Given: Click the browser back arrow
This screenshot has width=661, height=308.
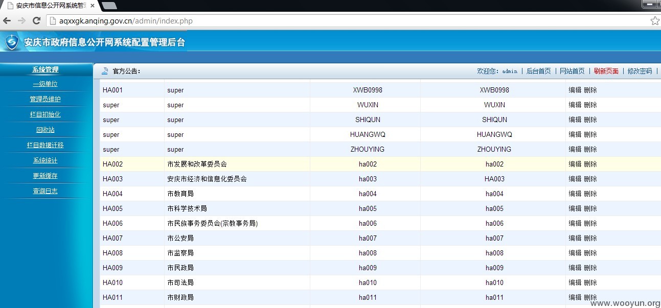Looking at the screenshot, I should 7,21.
